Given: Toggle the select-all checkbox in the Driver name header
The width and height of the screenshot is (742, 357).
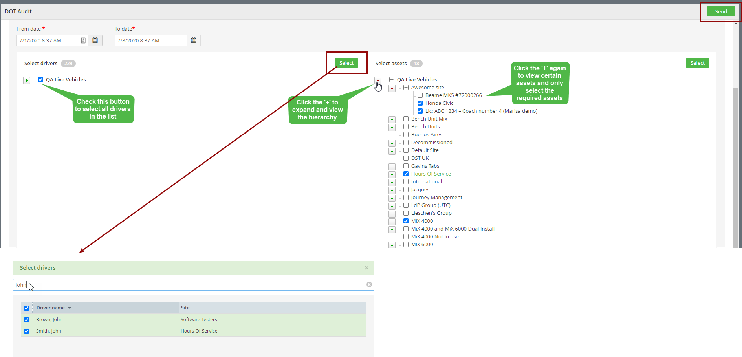Looking at the screenshot, I should coord(27,308).
